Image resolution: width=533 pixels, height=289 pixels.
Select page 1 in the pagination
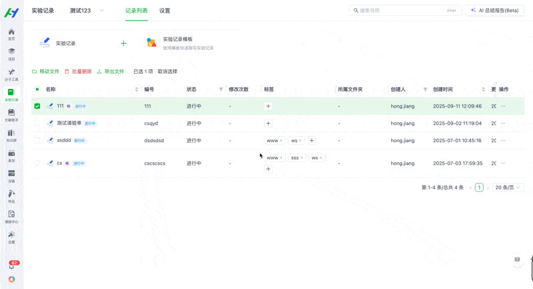coord(479,187)
